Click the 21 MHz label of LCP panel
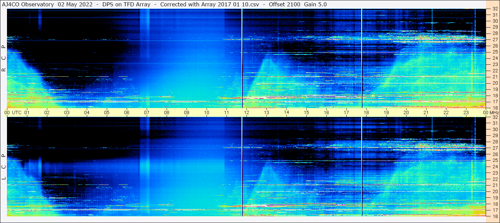 pos(495,185)
